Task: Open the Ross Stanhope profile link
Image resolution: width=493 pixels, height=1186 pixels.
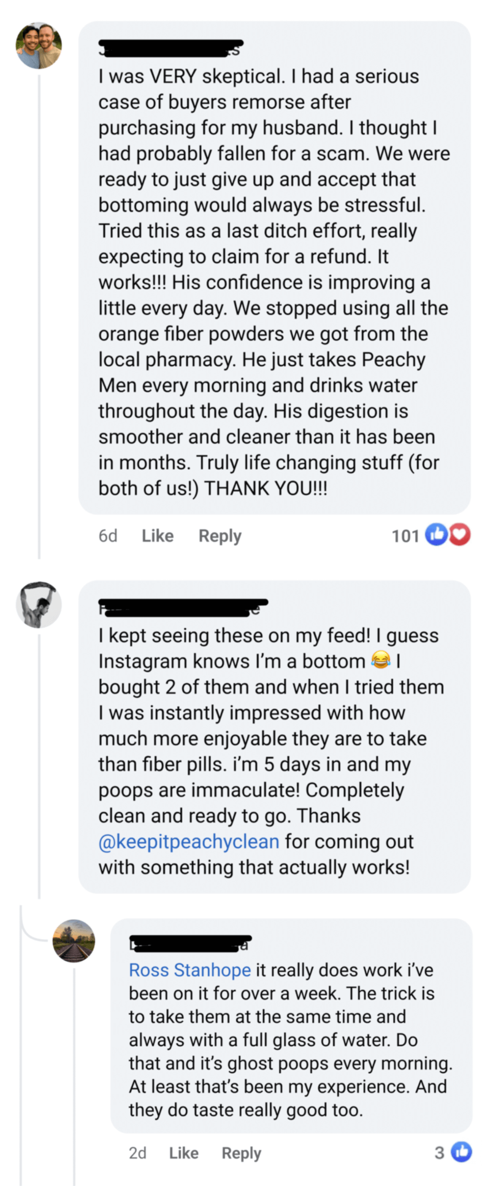Action: coord(189,970)
